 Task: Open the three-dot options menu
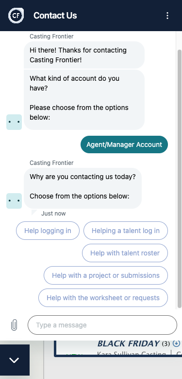tap(167, 16)
